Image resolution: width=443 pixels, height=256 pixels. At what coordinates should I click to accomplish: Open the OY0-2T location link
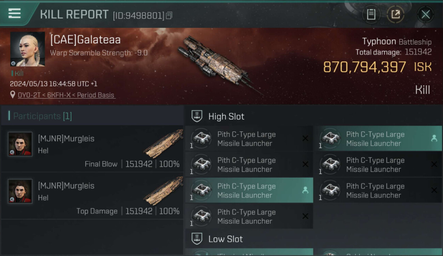coord(66,95)
